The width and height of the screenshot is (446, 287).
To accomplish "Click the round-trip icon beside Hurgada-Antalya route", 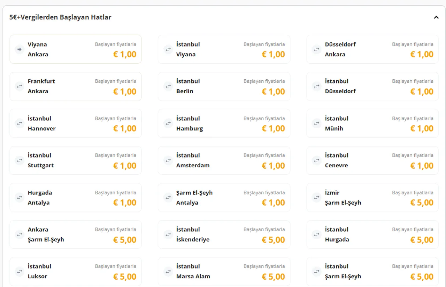I will tap(19, 197).
